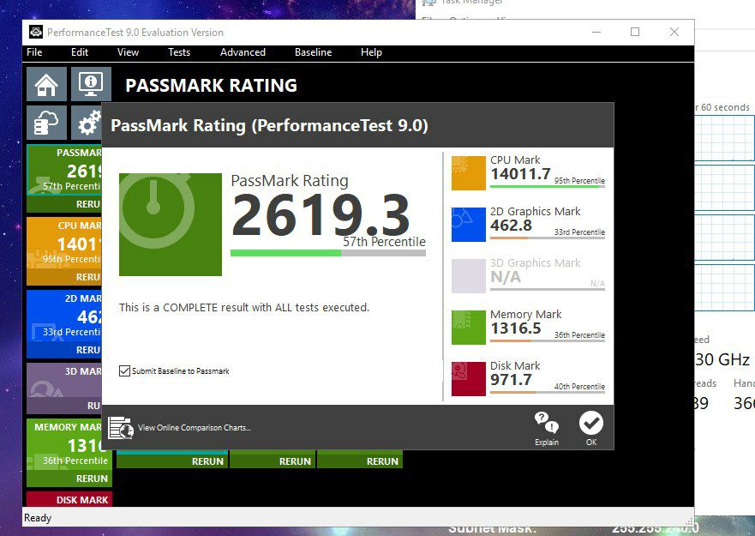Image resolution: width=755 pixels, height=536 pixels.
Task: Open the System Information monitor icon
Action: (x=91, y=84)
